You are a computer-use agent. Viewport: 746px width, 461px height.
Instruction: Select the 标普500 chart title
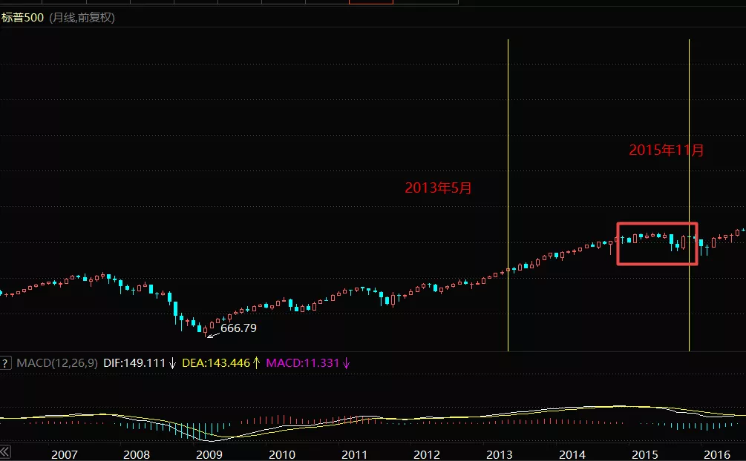tap(22, 18)
